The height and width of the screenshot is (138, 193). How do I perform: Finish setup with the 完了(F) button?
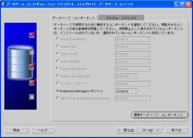point(176,130)
